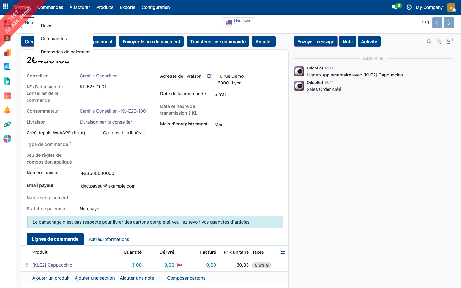Screen dimensions: 461x288
Task: Schedule an Activité
Action: [369, 42]
